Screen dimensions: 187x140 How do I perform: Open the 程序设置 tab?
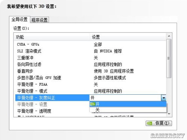click(x=40, y=20)
